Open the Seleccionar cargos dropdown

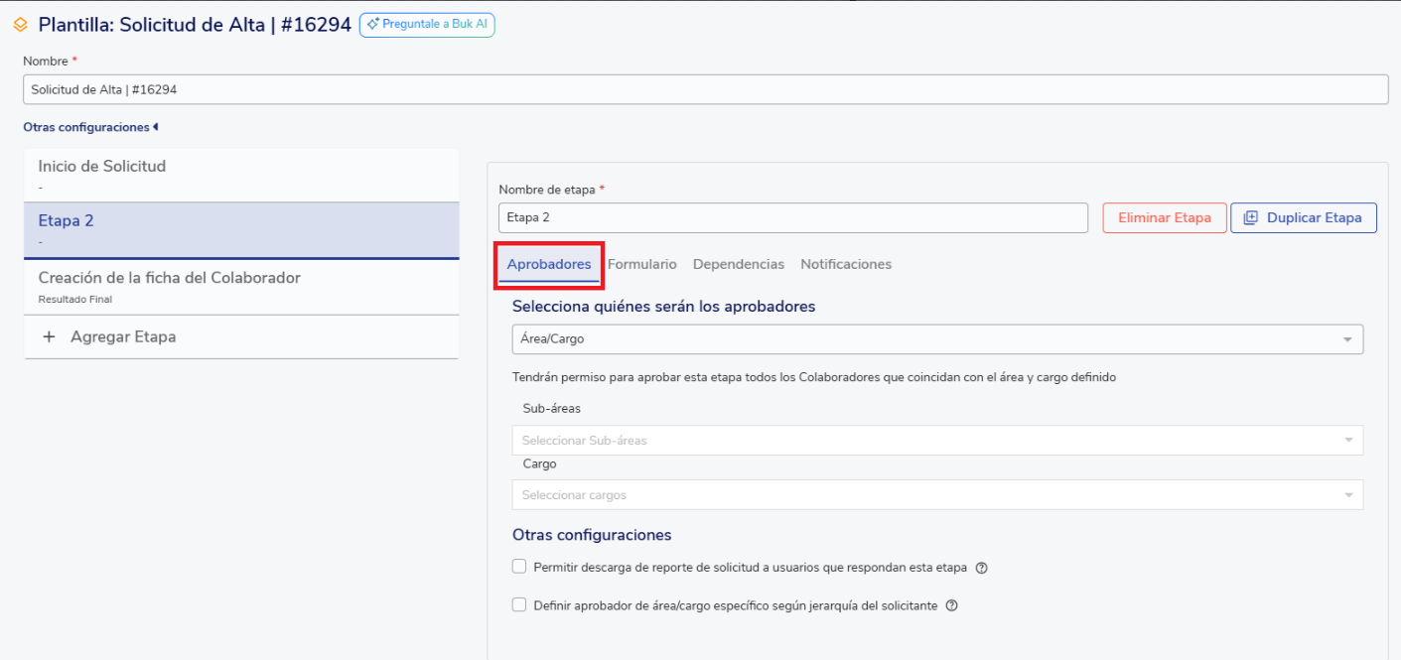[936, 495]
